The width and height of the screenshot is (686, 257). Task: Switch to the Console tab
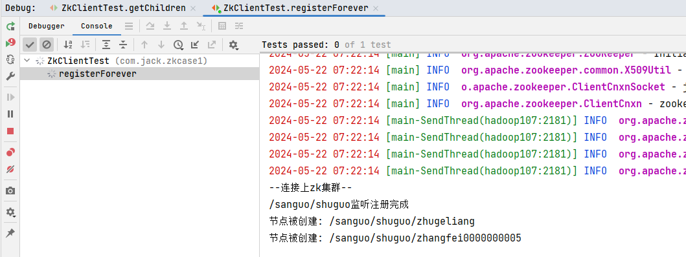click(x=97, y=26)
